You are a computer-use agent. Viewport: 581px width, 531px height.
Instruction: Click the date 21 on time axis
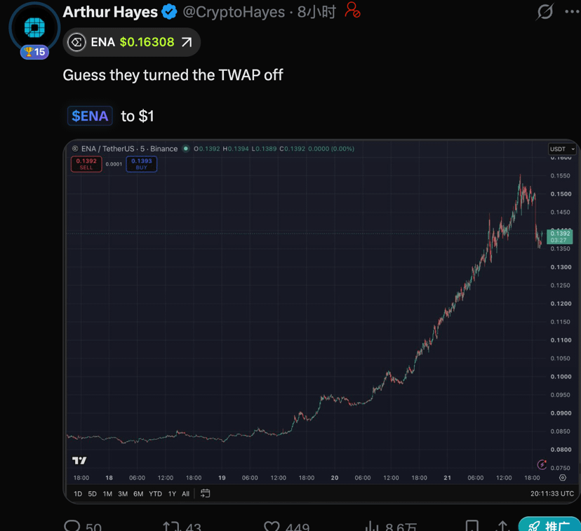point(447,478)
